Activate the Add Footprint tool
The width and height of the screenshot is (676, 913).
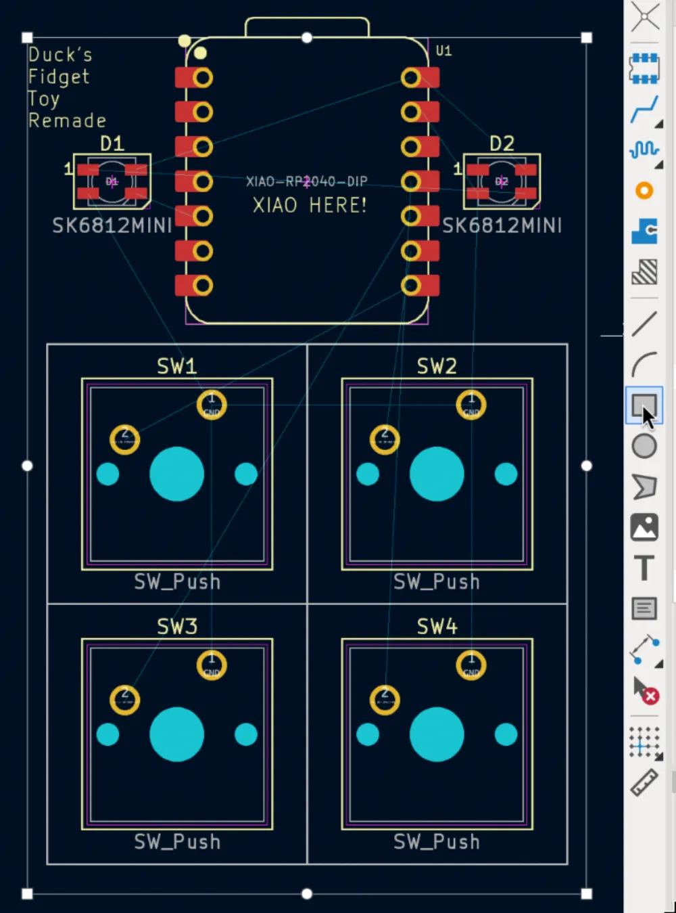click(644, 68)
